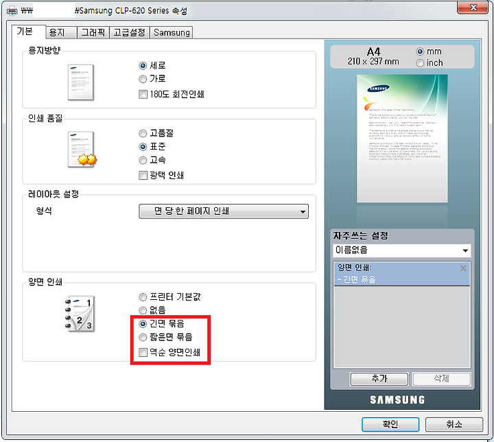Remove the 양면 인쇄 entry with its X
This screenshot has height=442, width=494.
463,268
